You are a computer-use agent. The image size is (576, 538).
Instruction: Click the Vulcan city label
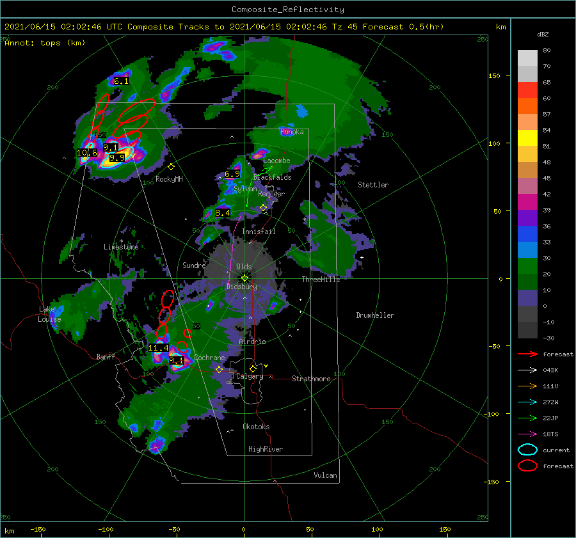326,475
